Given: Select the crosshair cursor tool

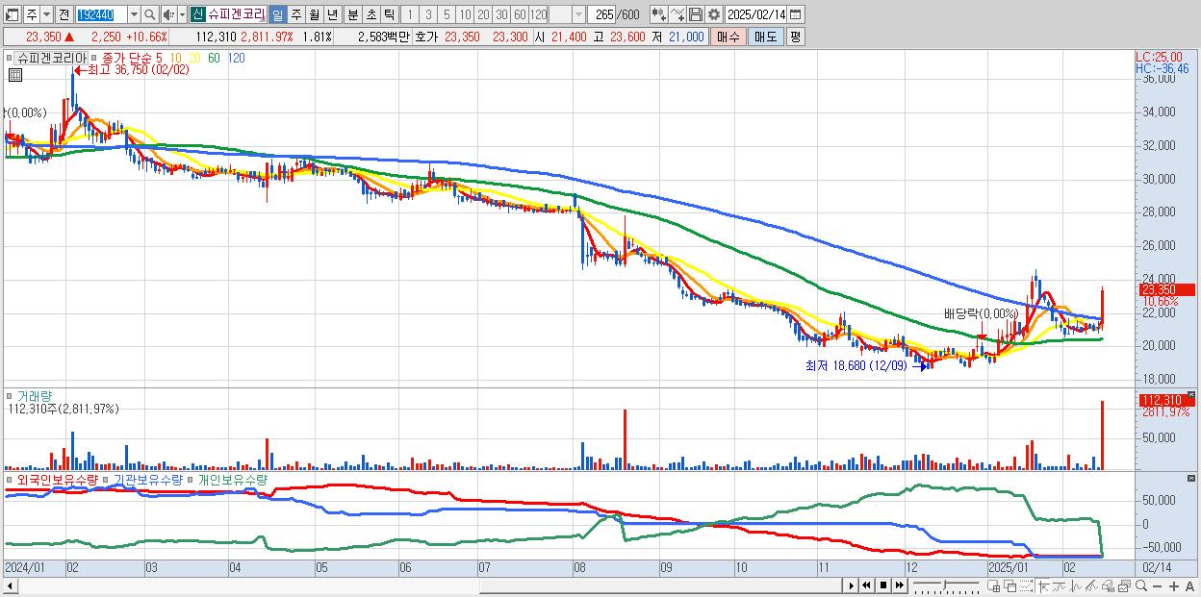Looking at the screenshot, I should pos(1043,585).
